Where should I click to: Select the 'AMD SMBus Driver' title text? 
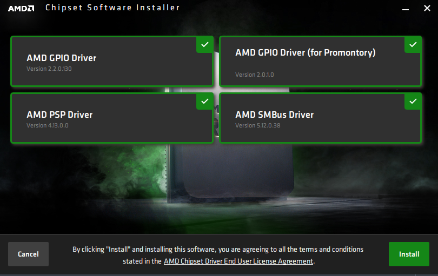click(274, 115)
